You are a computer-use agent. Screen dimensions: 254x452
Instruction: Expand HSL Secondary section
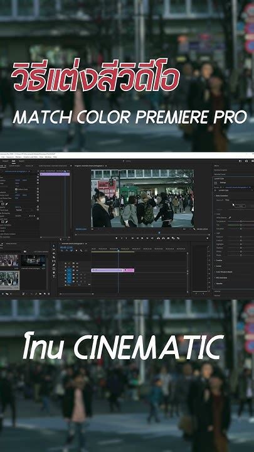[x=215, y=278]
